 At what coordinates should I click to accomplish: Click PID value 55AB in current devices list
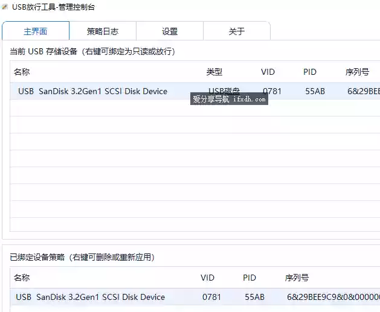click(315, 91)
